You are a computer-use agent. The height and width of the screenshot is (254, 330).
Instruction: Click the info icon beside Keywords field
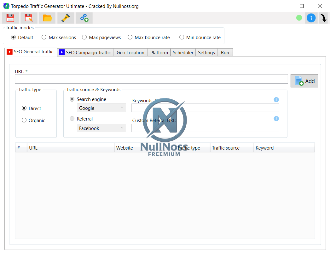tap(276, 100)
